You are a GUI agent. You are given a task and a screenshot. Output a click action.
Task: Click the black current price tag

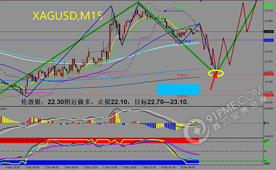tap(268, 32)
